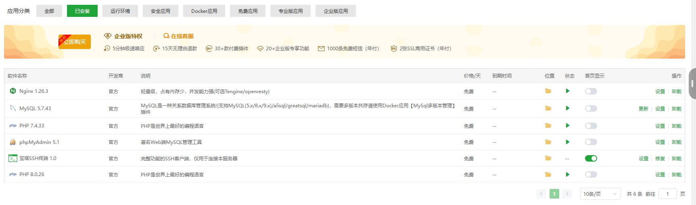This screenshot has height=205, width=696.
Task: Toggle homepage display for MySQL 5.7.43
Action: click(591, 109)
